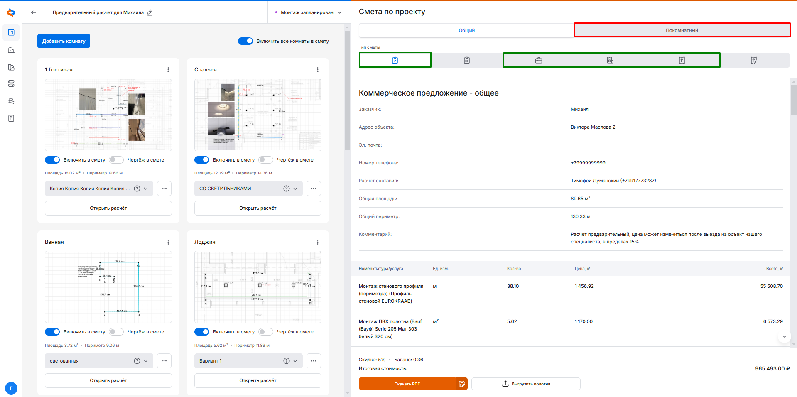Switch to the "Общий" estimate tab

(466, 30)
